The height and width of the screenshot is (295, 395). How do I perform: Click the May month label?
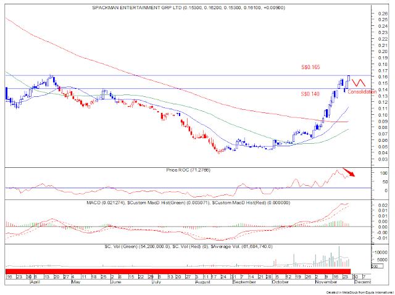(x=75, y=282)
